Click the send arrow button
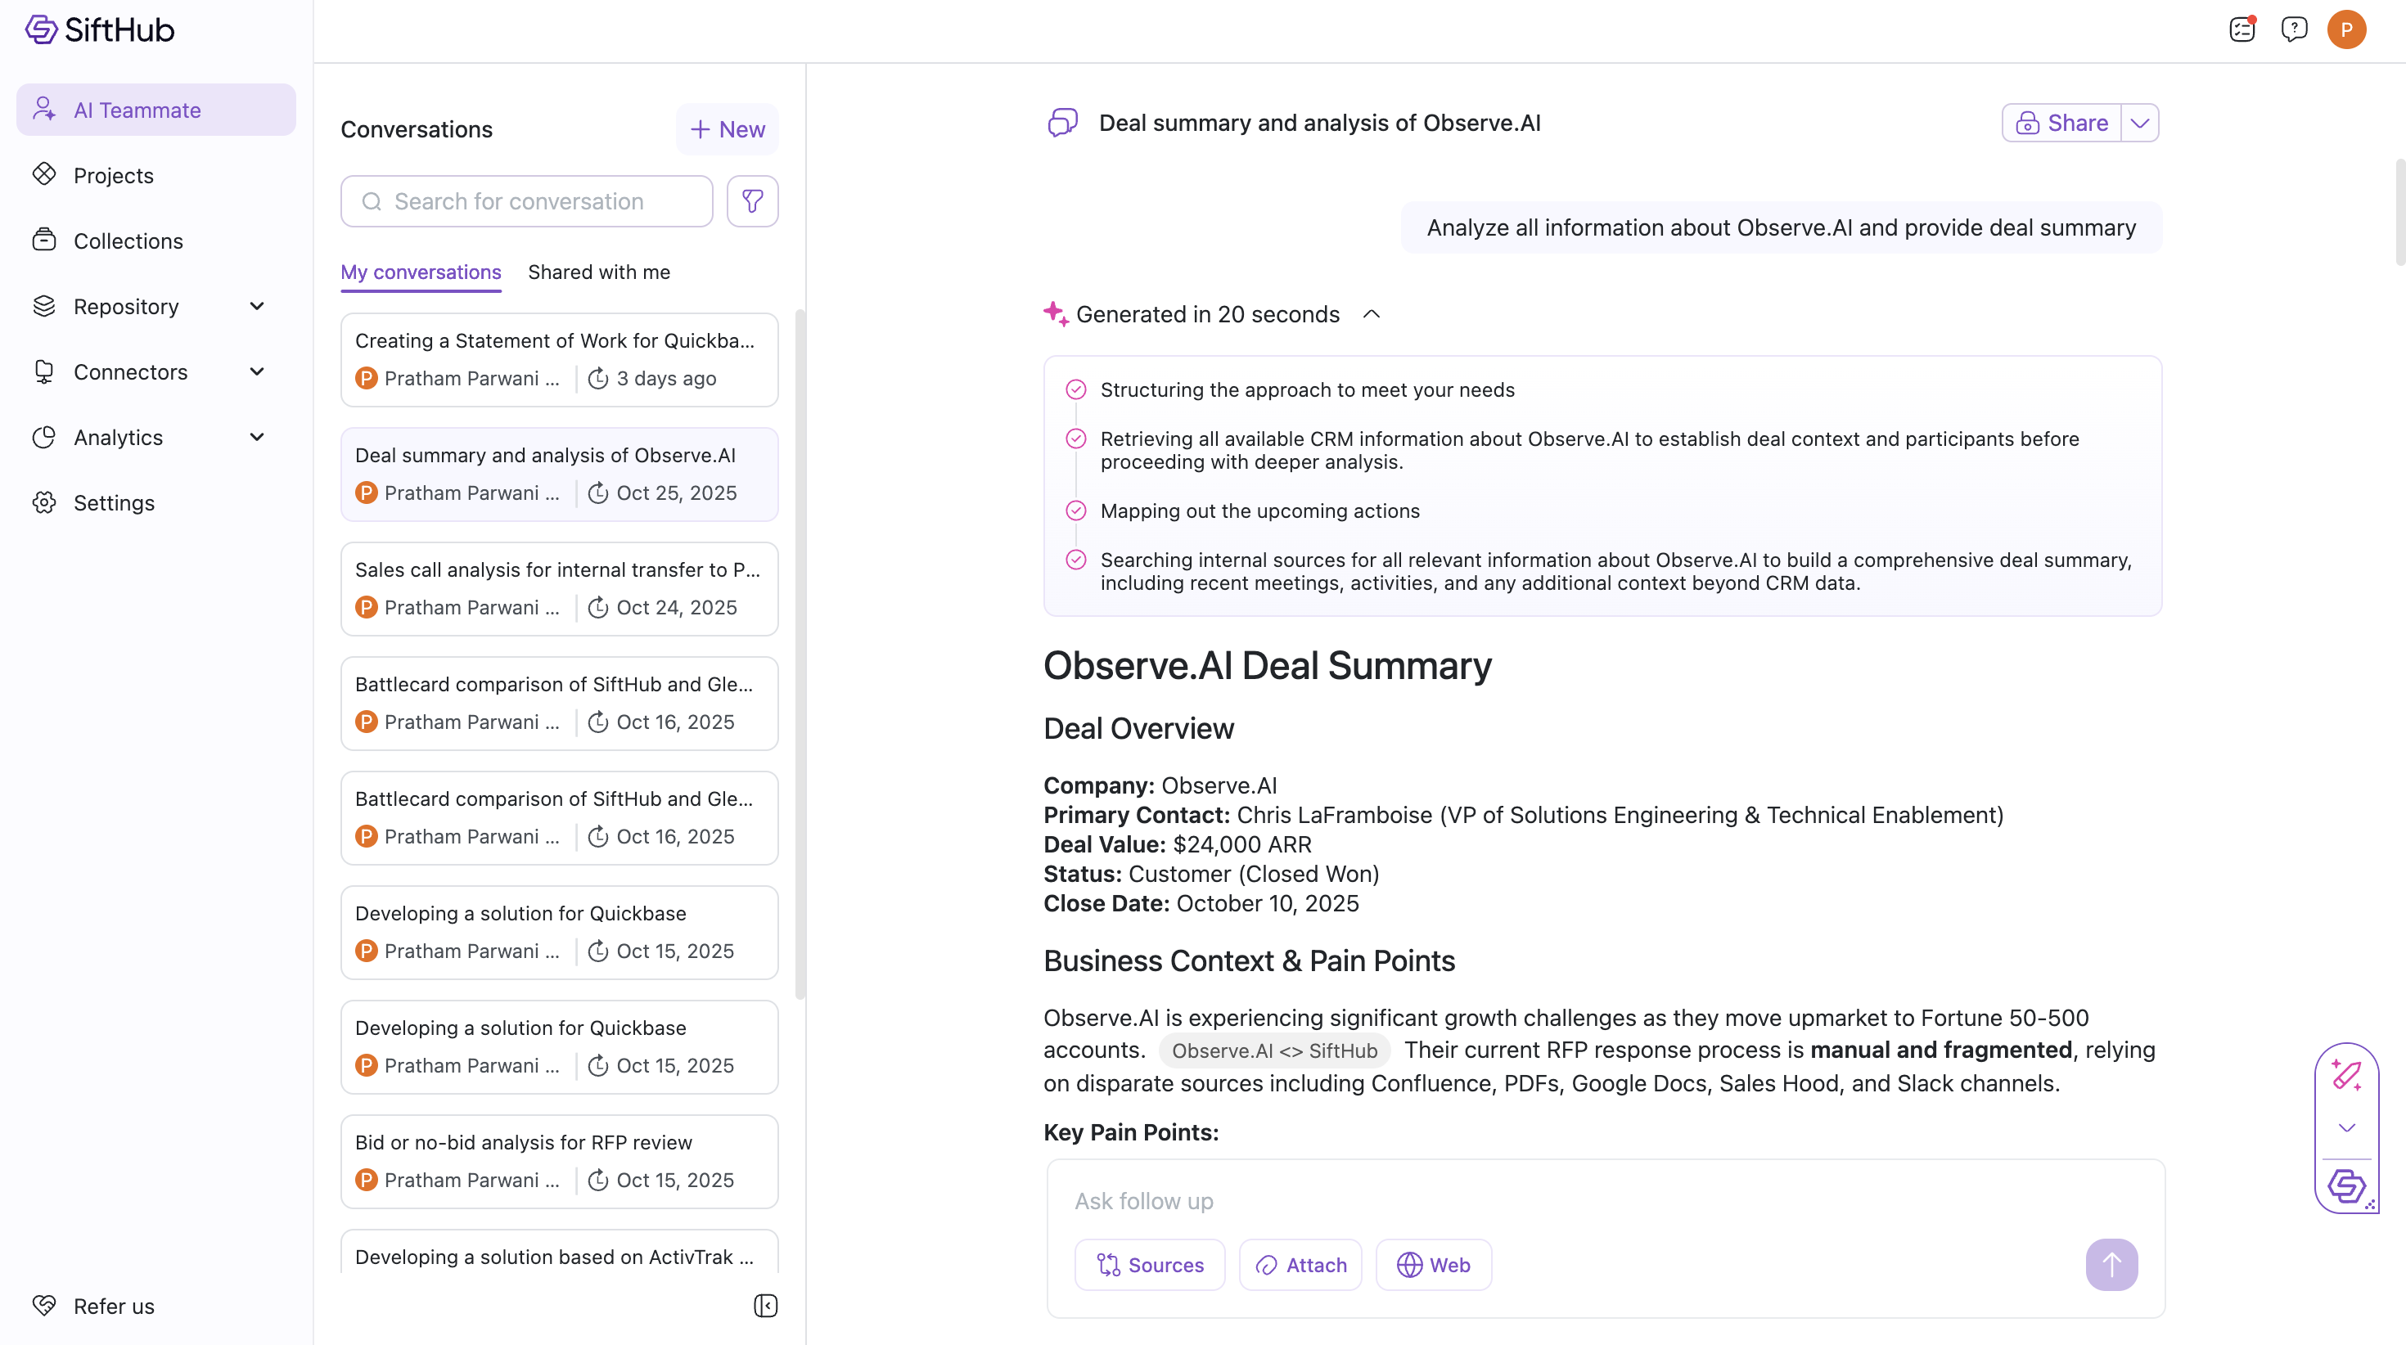 2111,1265
